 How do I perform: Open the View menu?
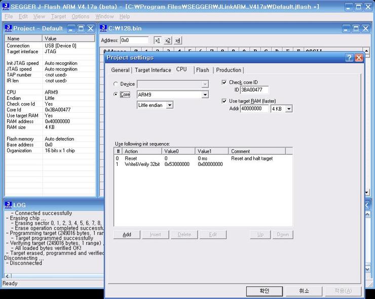(x=39, y=17)
